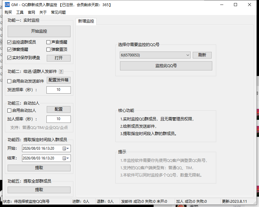This screenshot has height=207, width=259.
Task: Open 关于 menu
Action: 43,12
